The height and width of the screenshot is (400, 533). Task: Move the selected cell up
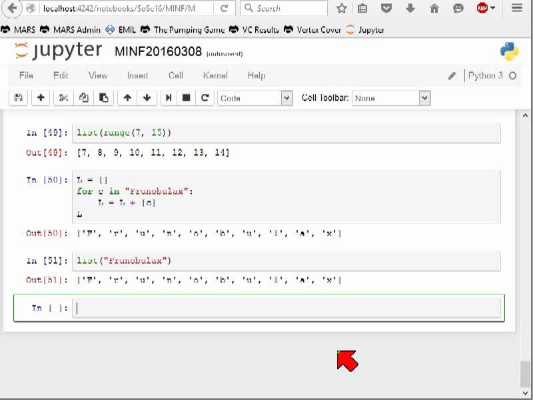127,98
